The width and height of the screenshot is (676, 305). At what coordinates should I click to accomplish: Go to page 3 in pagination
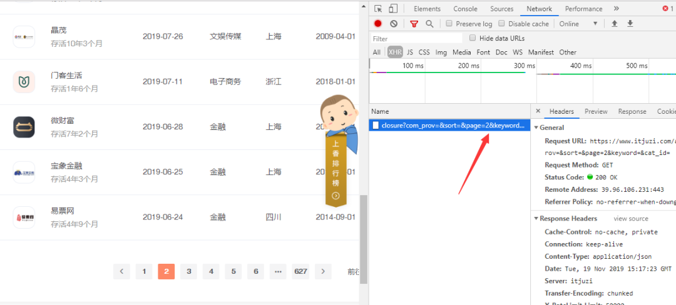188,271
